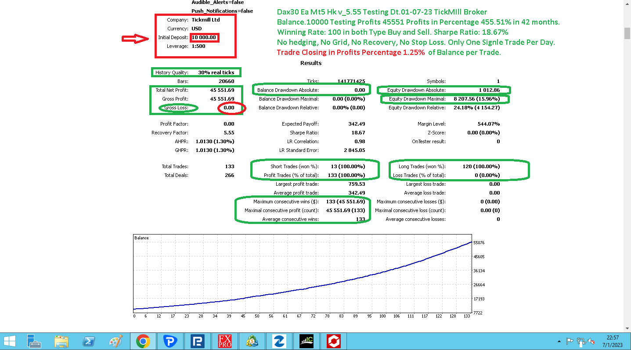Click the Total Trades value 133
This screenshot has height=350, width=631.
click(x=229, y=166)
